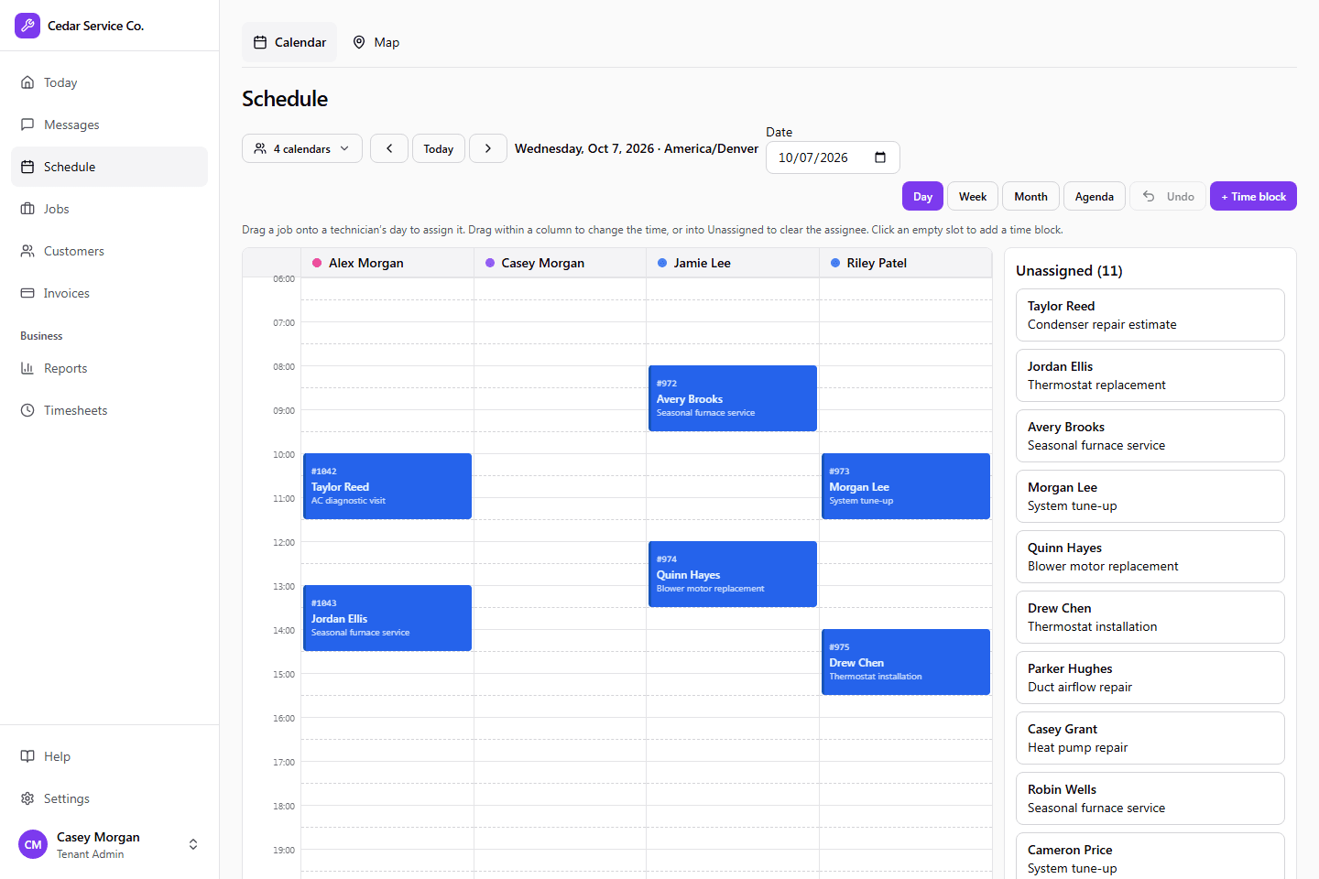Click the Invoices card icon
This screenshot has width=1319, height=879.
[x=27, y=293]
